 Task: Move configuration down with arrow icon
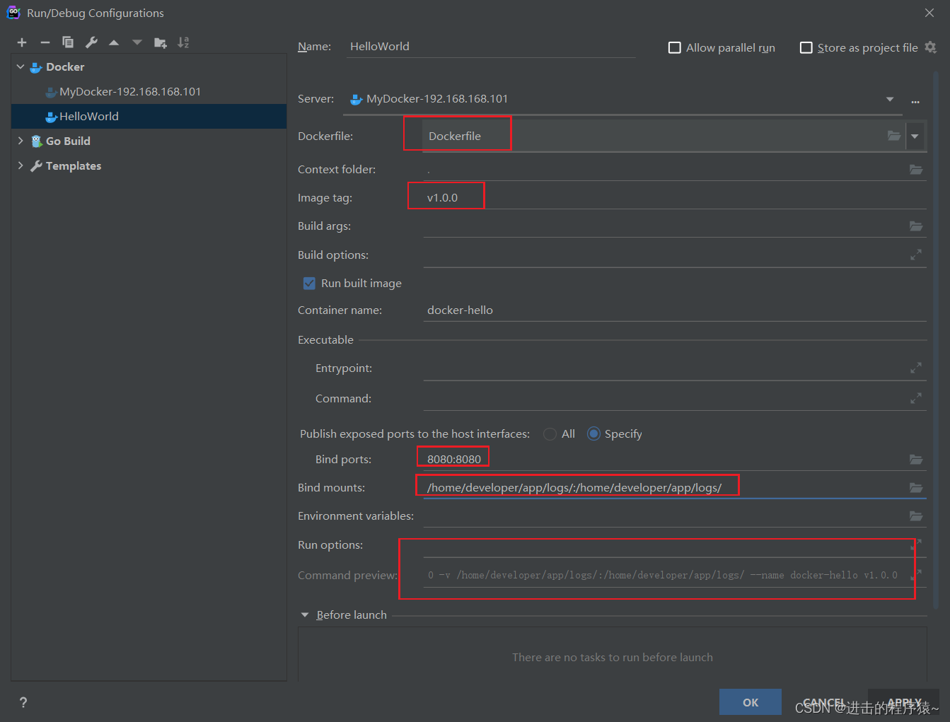pos(137,42)
